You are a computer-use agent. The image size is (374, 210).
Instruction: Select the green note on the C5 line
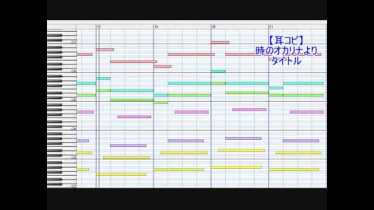(132, 100)
